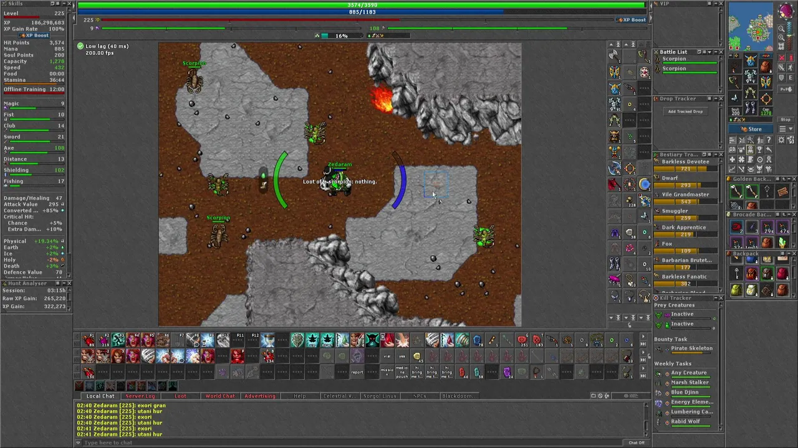Use the red item action slot marked 251

coord(522,340)
